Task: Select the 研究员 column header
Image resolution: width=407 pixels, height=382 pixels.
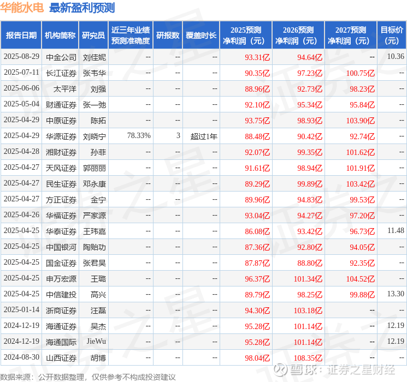Action: (x=93, y=35)
